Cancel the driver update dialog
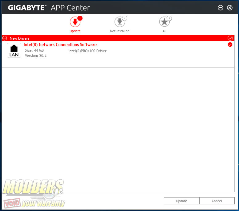The height and width of the screenshot is (211, 239). tap(217, 201)
